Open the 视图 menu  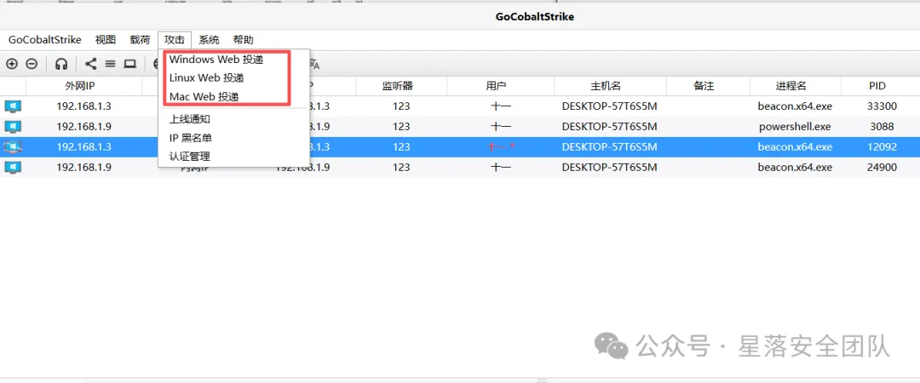point(106,40)
